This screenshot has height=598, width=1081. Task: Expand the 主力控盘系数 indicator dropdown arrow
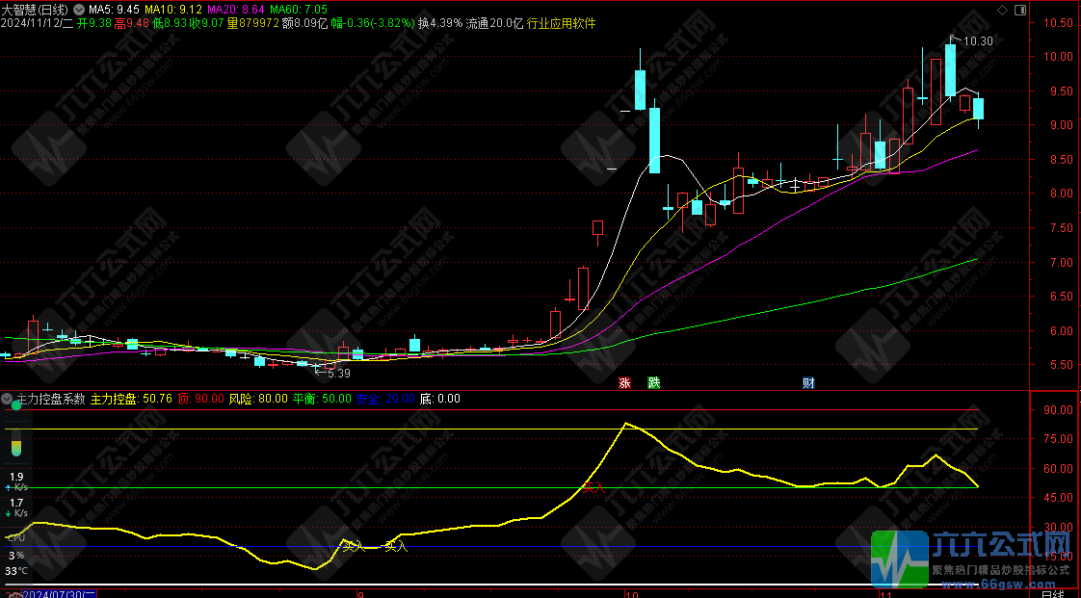[8, 398]
